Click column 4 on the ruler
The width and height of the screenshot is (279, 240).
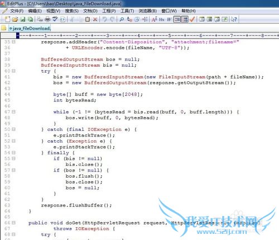pyautogui.click(x=138, y=35)
